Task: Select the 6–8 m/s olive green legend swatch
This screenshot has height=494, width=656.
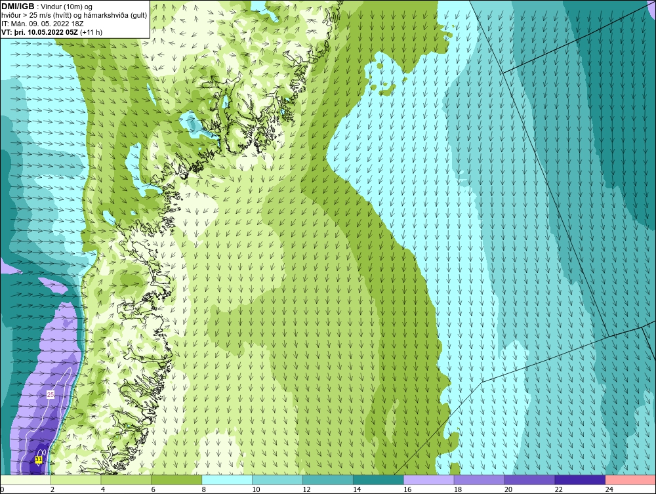Action: pos(176,480)
